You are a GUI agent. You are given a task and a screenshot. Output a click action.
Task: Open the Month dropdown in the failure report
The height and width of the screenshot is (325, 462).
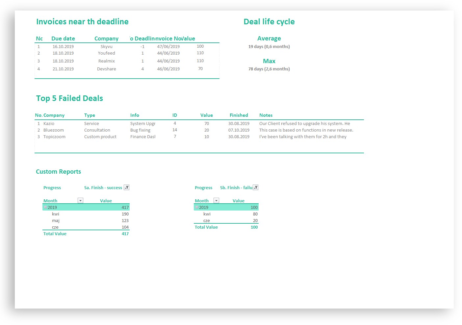[x=216, y=200]
